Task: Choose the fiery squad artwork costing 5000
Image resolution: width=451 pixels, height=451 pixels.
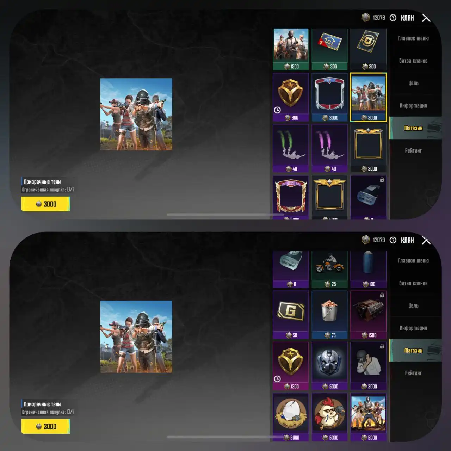Action: [368, 418]
